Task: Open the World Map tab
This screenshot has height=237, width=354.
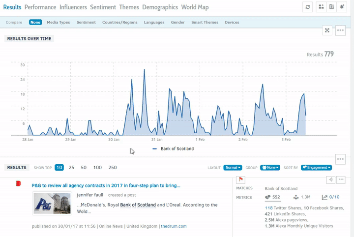Action: click(195, 7)
